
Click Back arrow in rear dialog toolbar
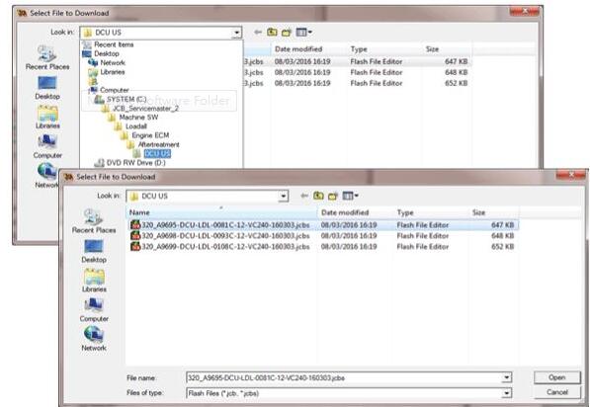258,33
